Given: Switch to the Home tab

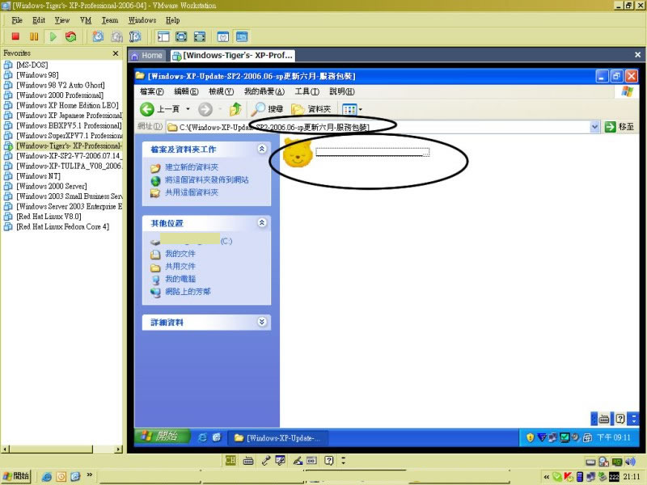Looking at the screenshot, I should click(147, 55).
